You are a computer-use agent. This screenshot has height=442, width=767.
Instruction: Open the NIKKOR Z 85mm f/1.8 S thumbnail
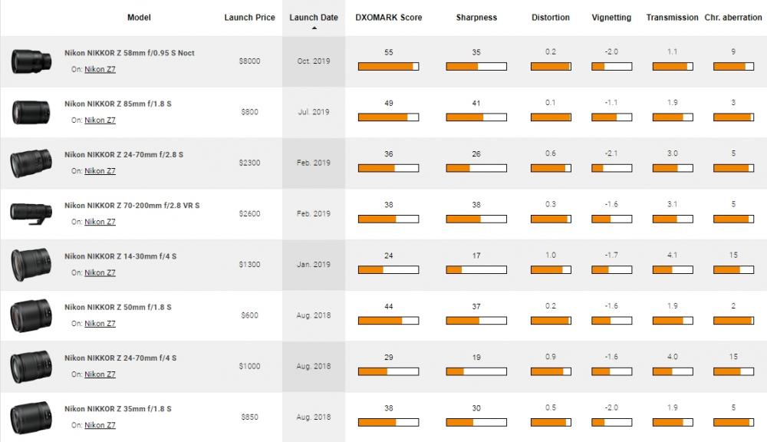[31, 112]
